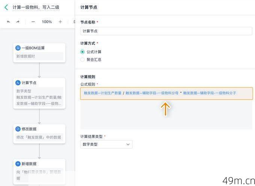
Task: Go back with the green arrow
Action: (6, 7)
